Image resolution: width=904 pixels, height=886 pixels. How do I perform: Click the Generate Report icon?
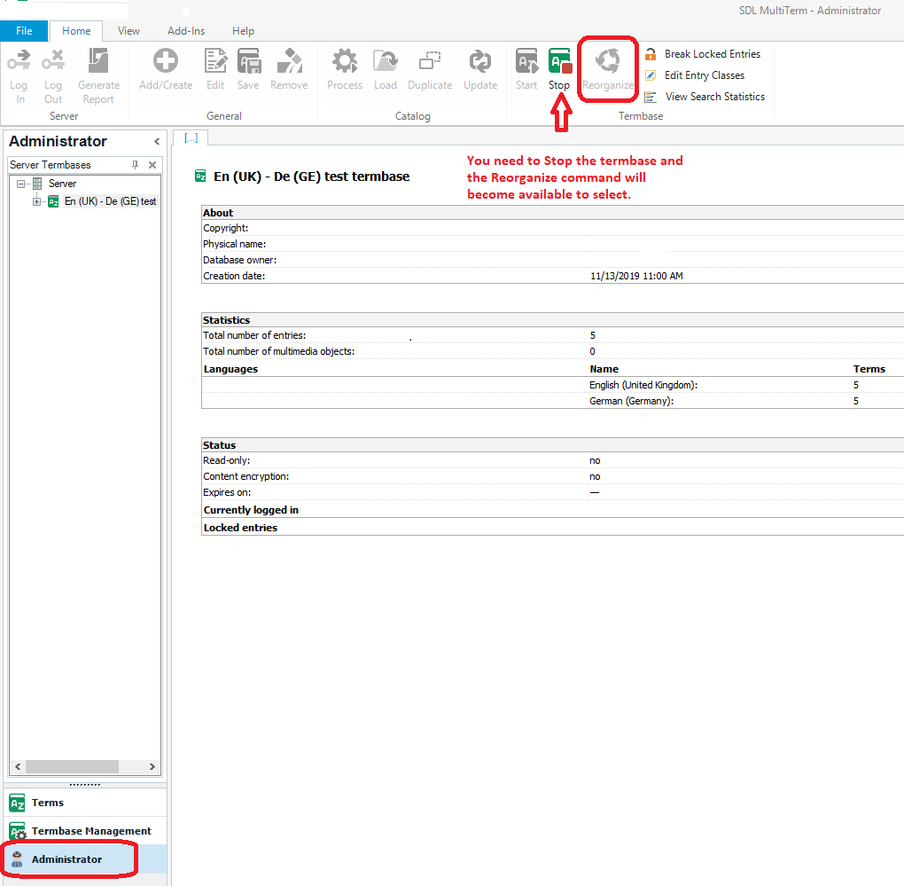(x=98, y=63)
